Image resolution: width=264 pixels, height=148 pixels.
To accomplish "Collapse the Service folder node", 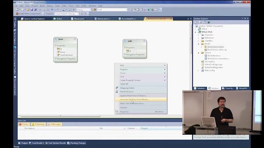I will pyautogui.click(x=198, y=53).
